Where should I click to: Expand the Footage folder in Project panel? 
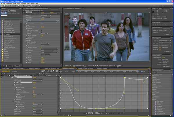(x=1, y=52)
